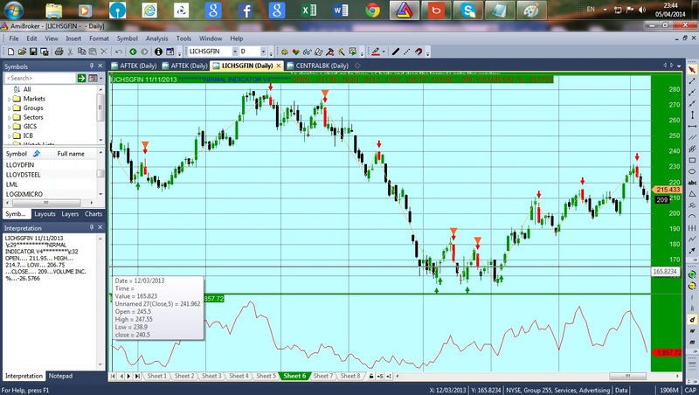This screenshot has width=699, height=395.
Task: Click the chart horizontal scrollbar thumb
Action: (x=626, y=377)
